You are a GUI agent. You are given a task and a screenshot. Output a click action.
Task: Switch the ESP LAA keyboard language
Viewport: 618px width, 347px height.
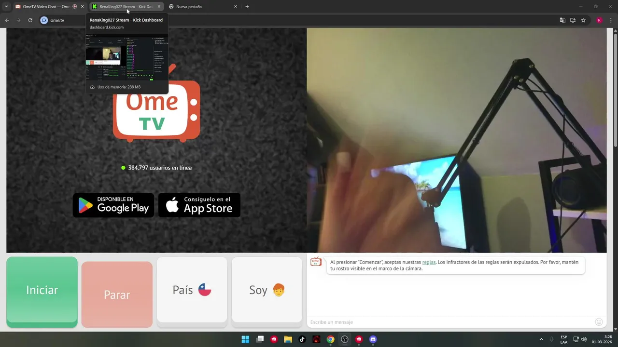pyautogui.click(x=564, y=339)
